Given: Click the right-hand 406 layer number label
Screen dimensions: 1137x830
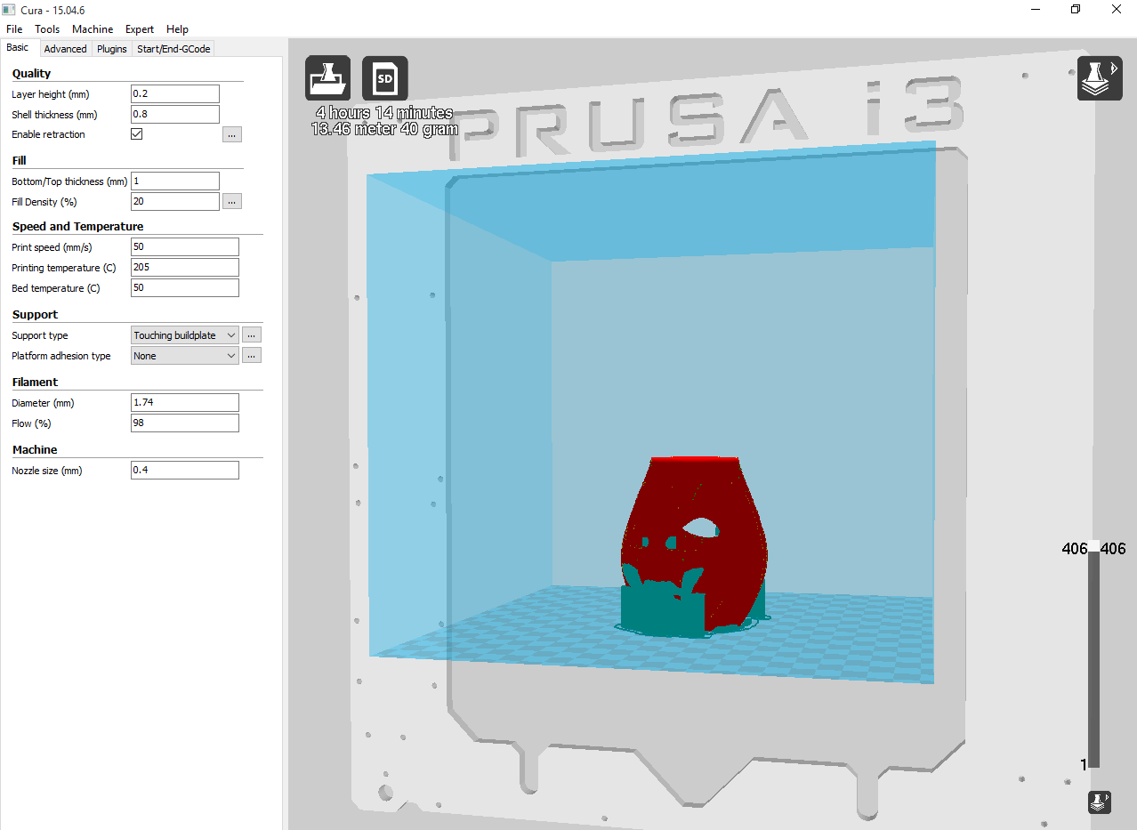Looking at the screenshot, I should [x=1113, y=549].
